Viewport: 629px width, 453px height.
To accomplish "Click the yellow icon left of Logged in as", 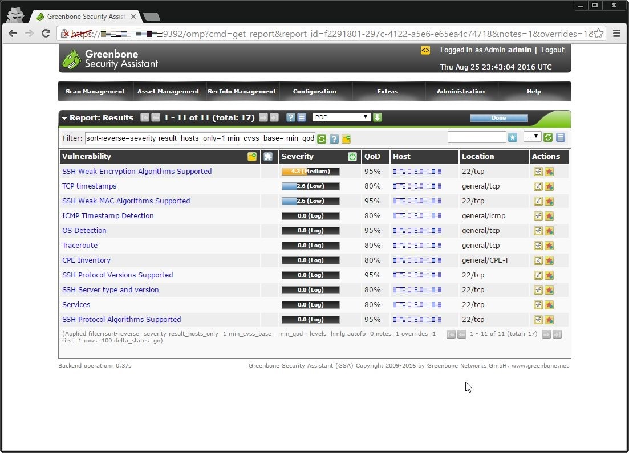I will click(x=425, y=50).
